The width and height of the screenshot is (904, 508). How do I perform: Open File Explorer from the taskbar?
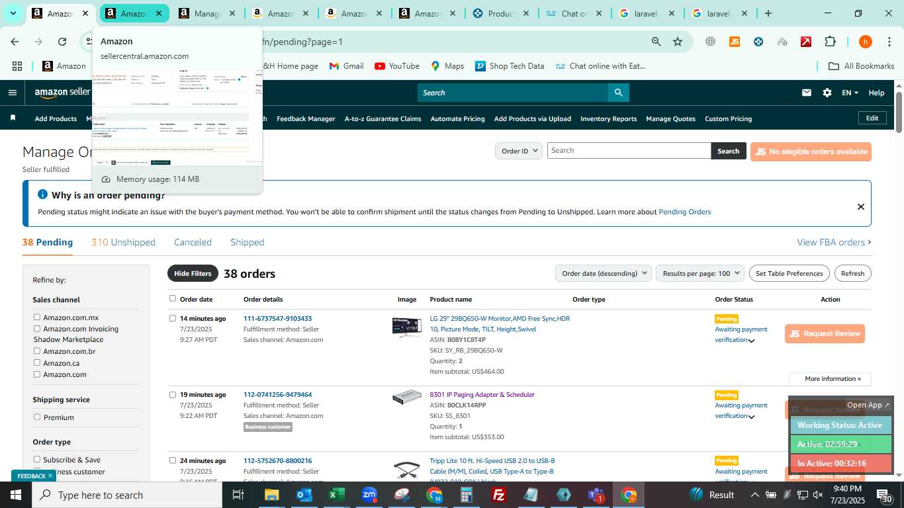271,495
